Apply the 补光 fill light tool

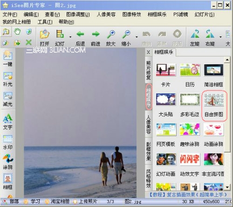(x=7, y=79)
